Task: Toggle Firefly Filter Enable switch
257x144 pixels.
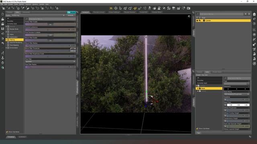Action: [x=50, y=24]
